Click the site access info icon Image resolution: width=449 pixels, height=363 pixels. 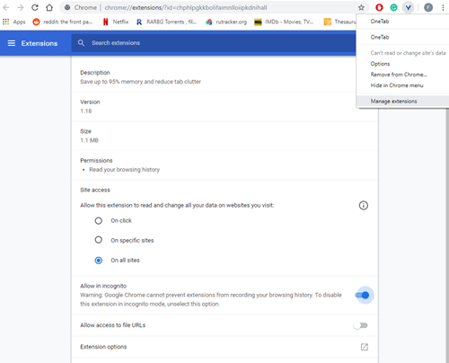tap(364, 206)
